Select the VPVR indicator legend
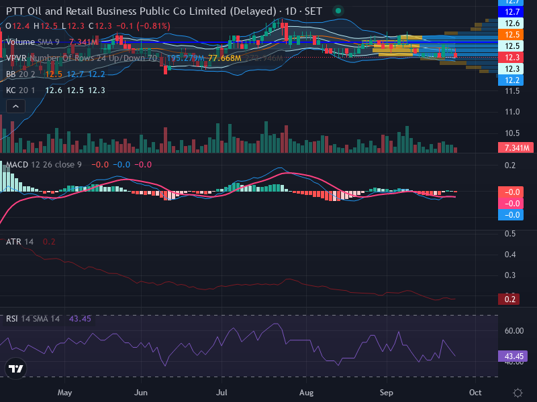Viewport: 537px width, 402px height. coord(81,58)
